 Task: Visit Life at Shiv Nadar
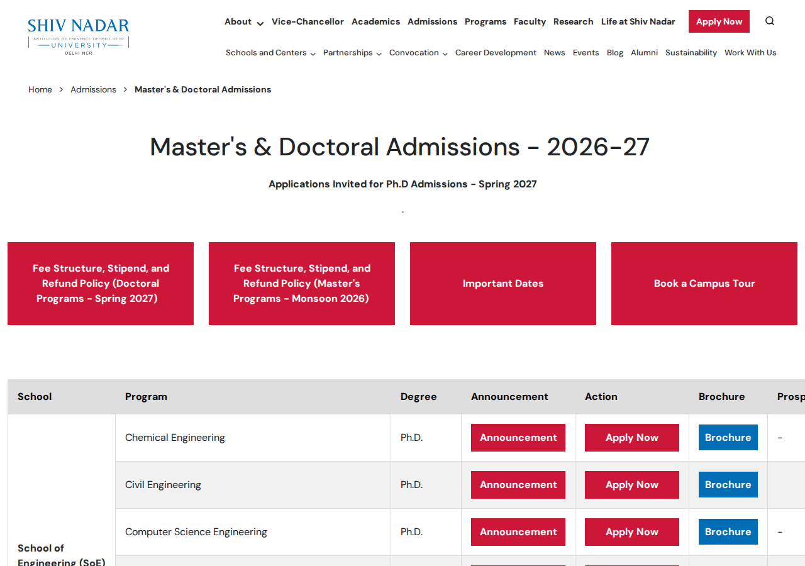click(x=638, y=21)
